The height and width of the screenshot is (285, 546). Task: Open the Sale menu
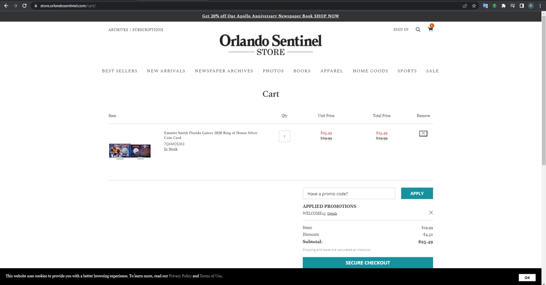point(432,71)
